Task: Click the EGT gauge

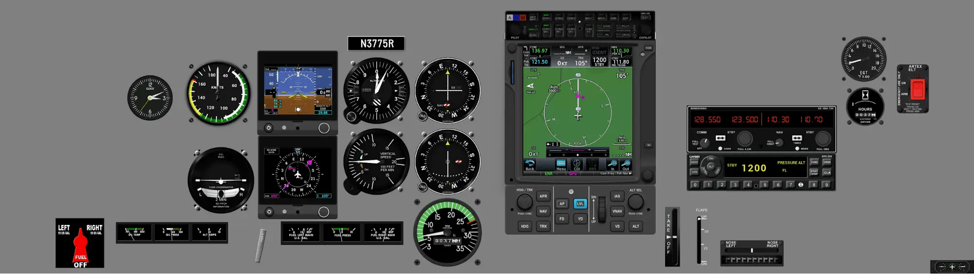Action: (864, 59)
